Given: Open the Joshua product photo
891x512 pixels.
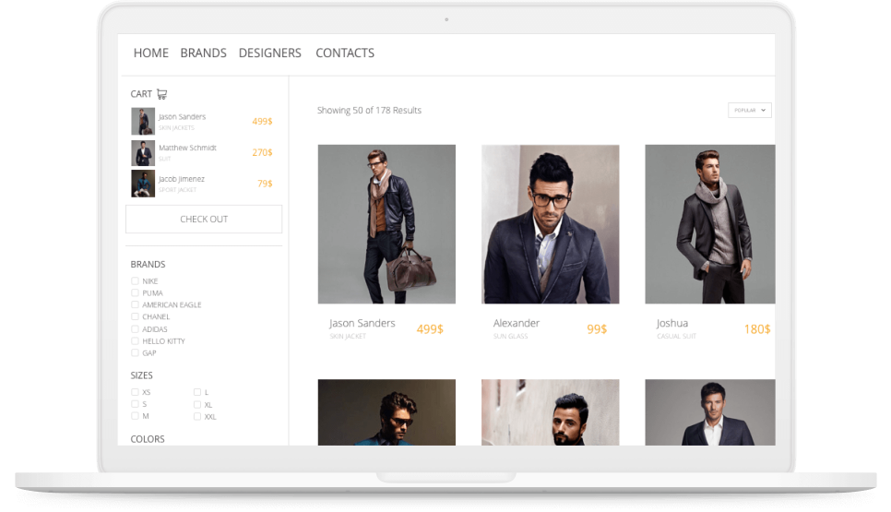Looking at the screenshot, I should [x=709, y=224].
